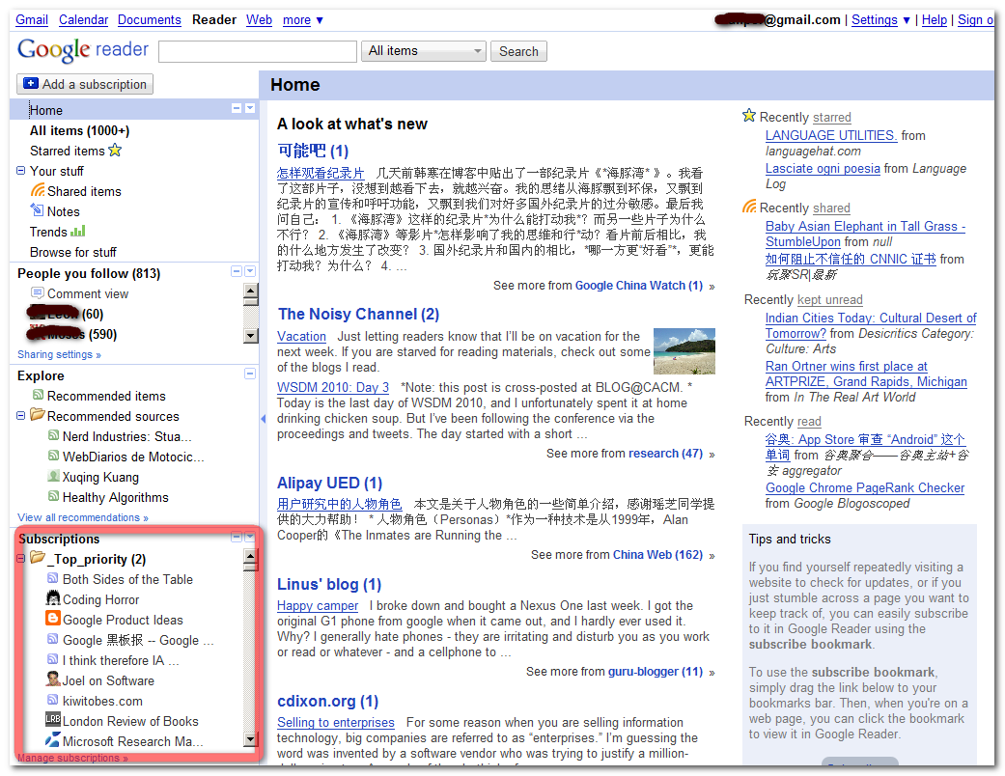The image size is (1005, 776).
Task: Collapse the Subscriptions panel
Action: (237, 536)
